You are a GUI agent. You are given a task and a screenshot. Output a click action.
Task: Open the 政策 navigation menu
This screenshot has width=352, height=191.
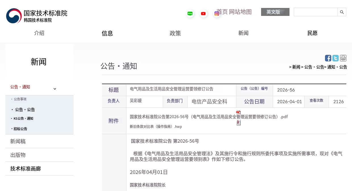point(175,33)
